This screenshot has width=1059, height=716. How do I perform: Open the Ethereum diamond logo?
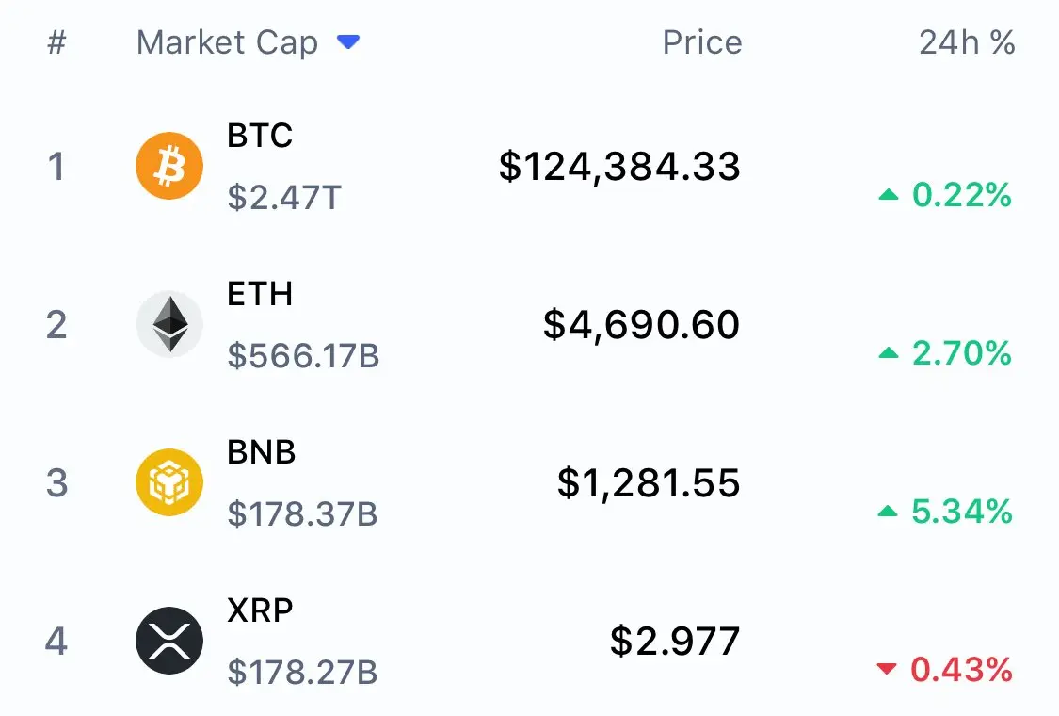[x=169, y=324]
